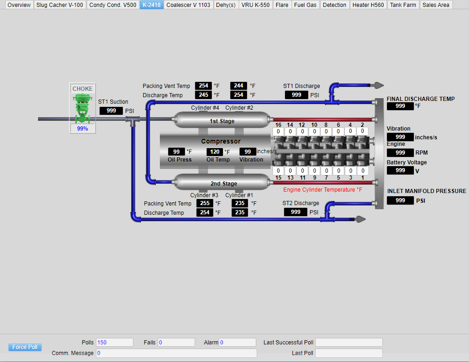Click the Fails field

point(176,342)
